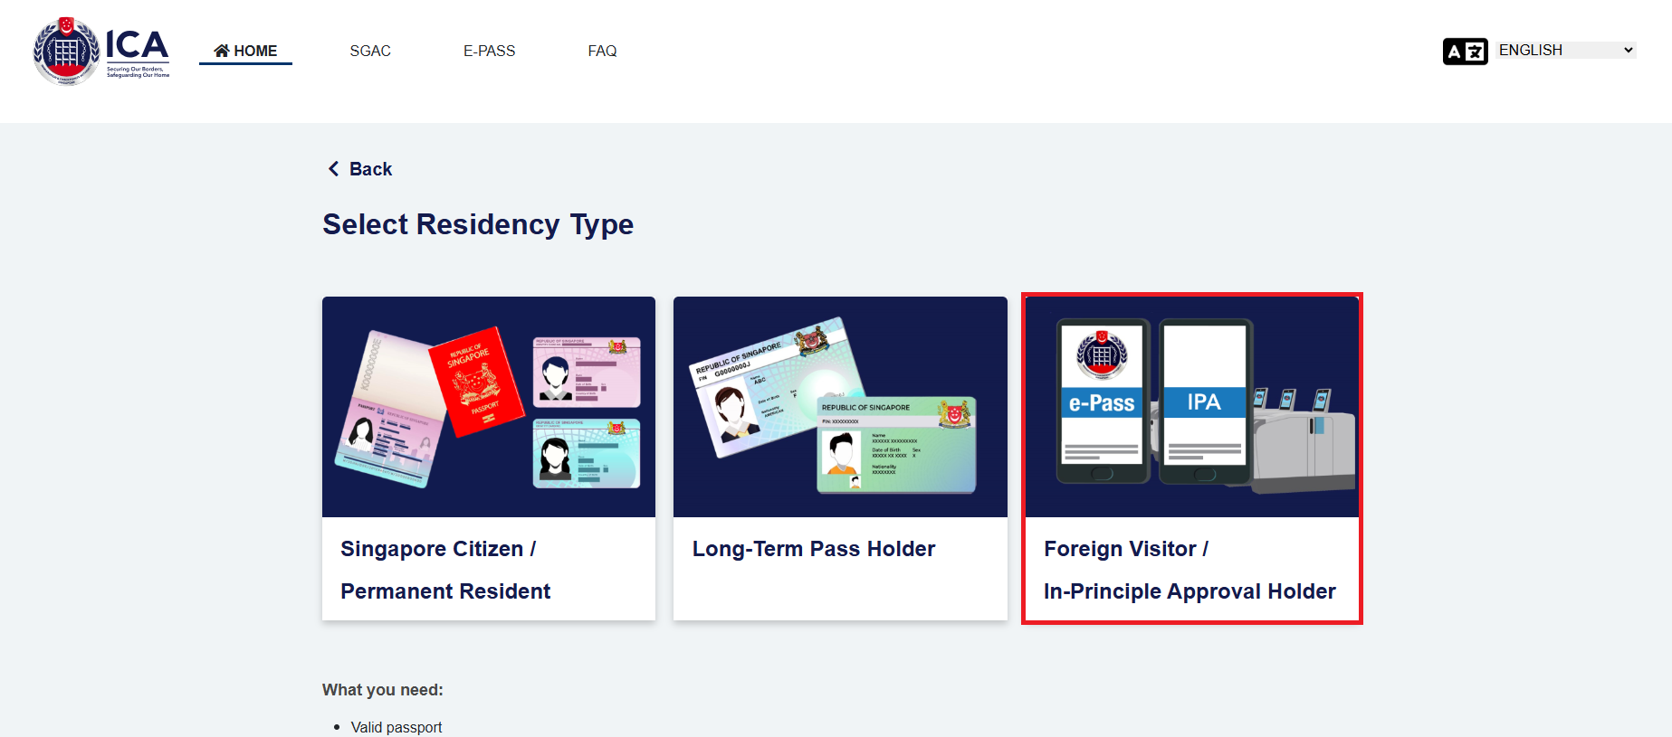Viewport: 1672px width, 737px height.
Task: Click the language translate icon
Action: [1465, 52]
